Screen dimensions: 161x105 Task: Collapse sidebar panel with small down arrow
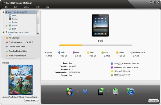[x=20, y=59]
